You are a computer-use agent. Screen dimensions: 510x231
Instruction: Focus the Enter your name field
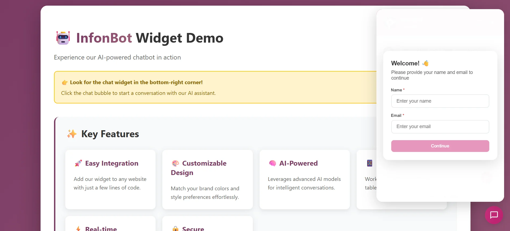440,101
